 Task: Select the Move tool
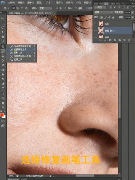click(3, 18)
